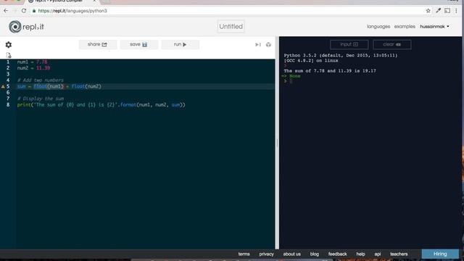Click the step-through debugger icon
The width and height of the screenshot is (464, 261).
(258, 45)
